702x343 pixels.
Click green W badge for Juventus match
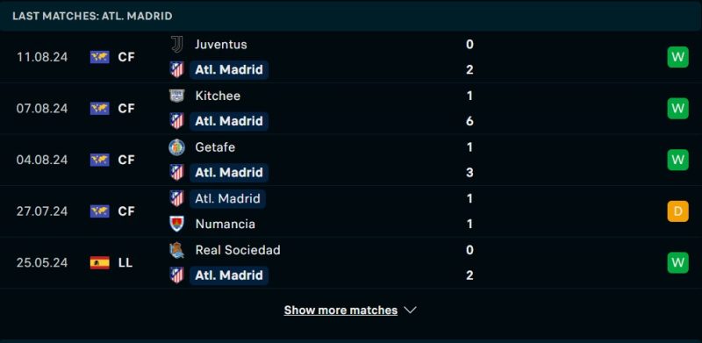(677, 57)
